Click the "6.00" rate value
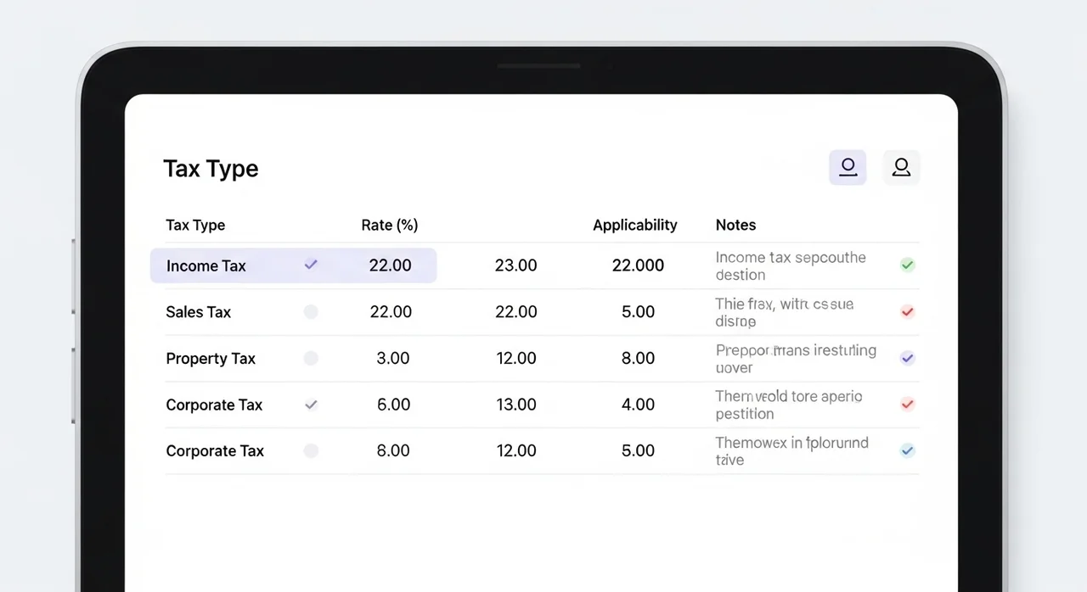The height and width of the screenshot is (592, 1087). coord(393,405)
